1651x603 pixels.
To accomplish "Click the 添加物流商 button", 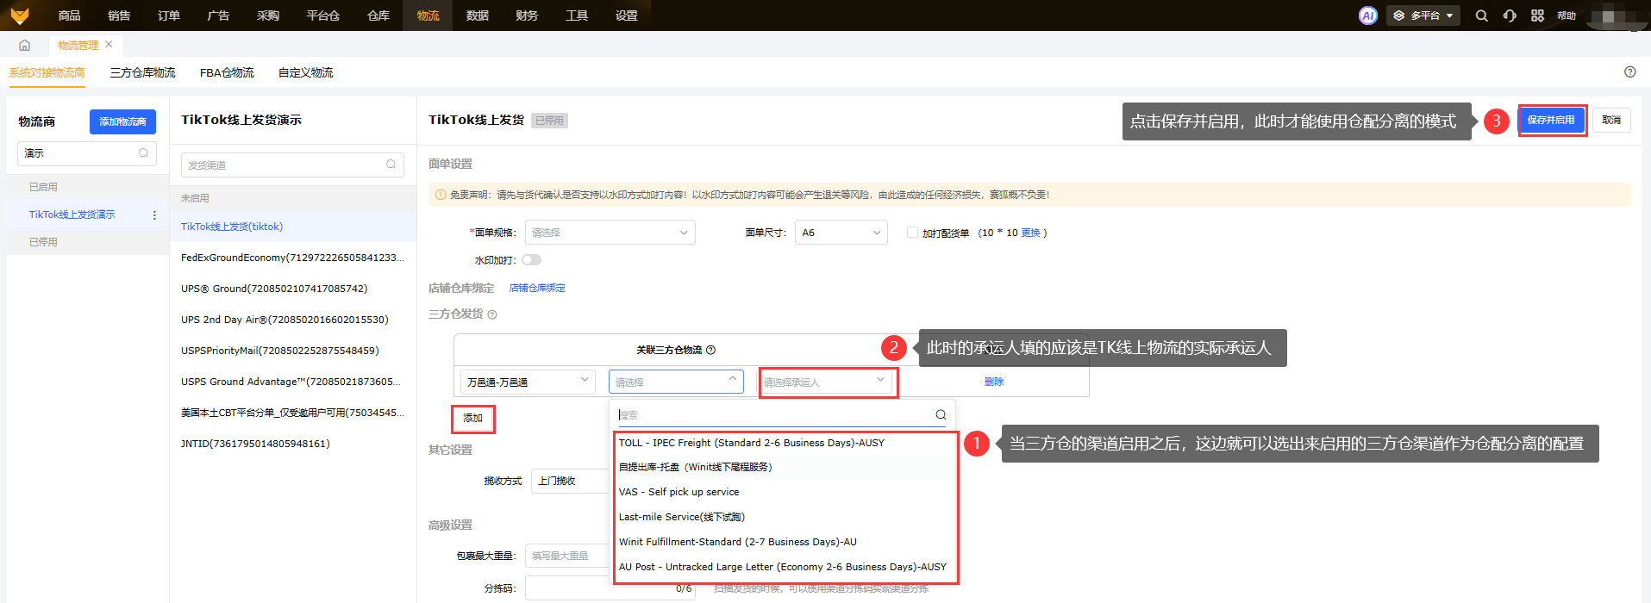I will pos(122,121).
